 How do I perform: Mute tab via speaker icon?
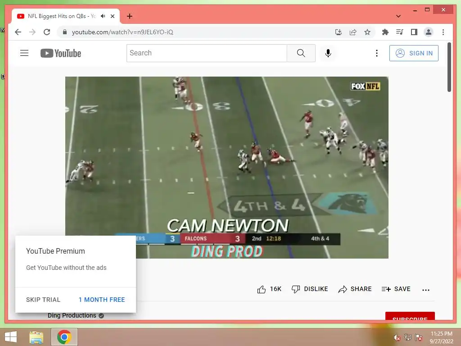click(x=103, y=16)
